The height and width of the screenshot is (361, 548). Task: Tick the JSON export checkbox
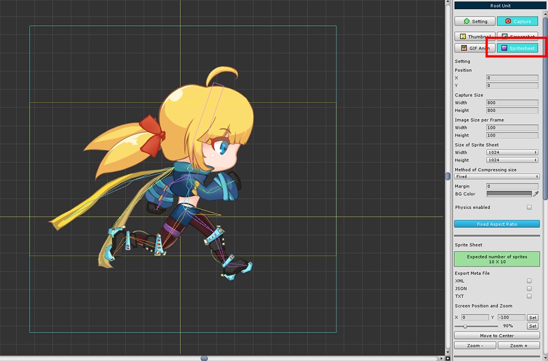click(529, 289)
